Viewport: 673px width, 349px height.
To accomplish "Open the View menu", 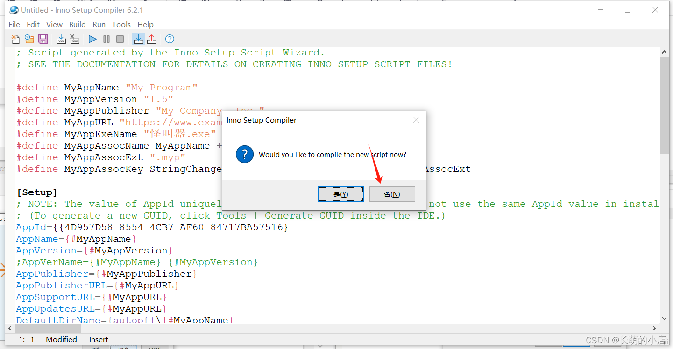I will 54,24.
